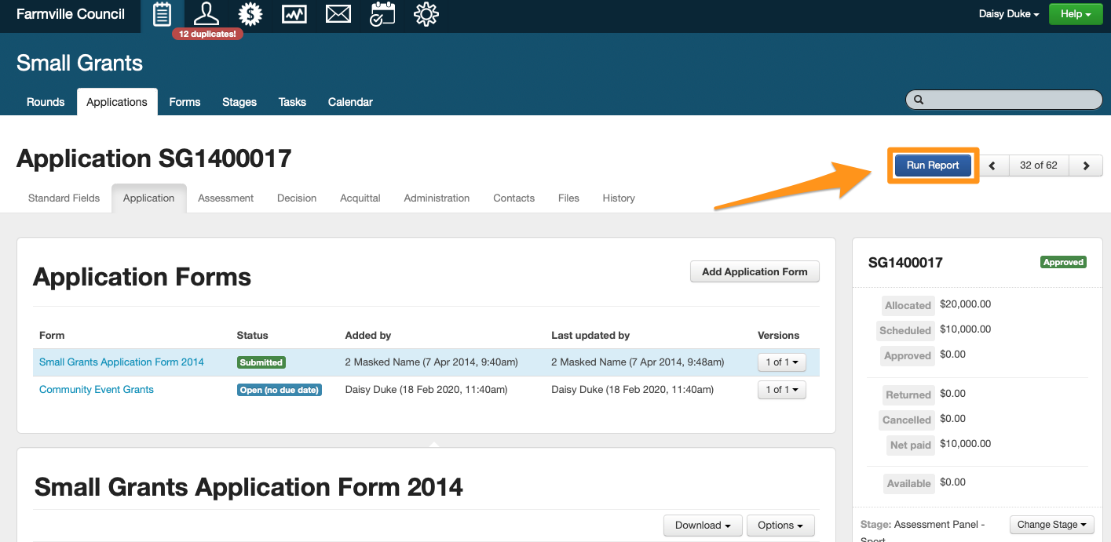Open the applications clipboard icon in top bar

(162, 14)
